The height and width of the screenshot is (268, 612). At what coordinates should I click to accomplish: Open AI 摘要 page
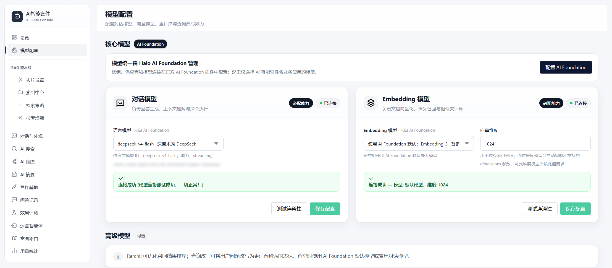click(47, 175)
